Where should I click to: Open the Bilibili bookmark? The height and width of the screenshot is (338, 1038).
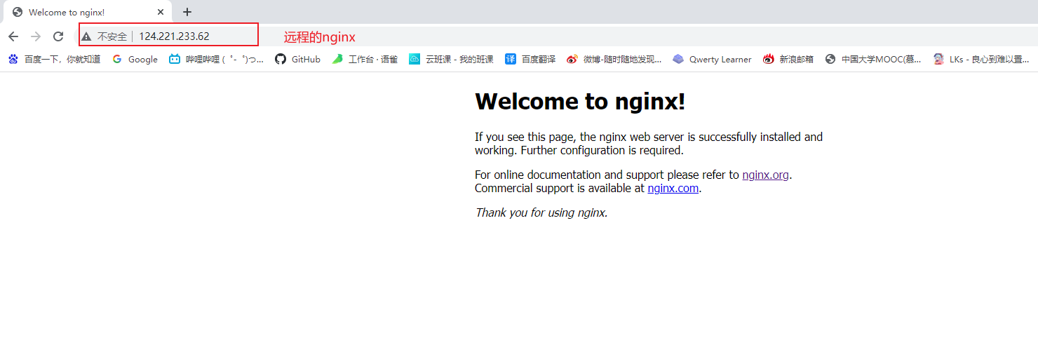pyautogui.click(x=216, y=60)
